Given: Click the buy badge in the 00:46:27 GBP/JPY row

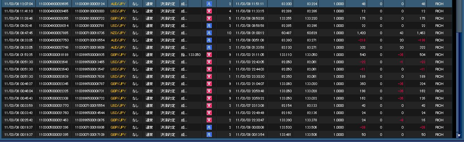Looking at the screenshot, I should coord(209,84).
